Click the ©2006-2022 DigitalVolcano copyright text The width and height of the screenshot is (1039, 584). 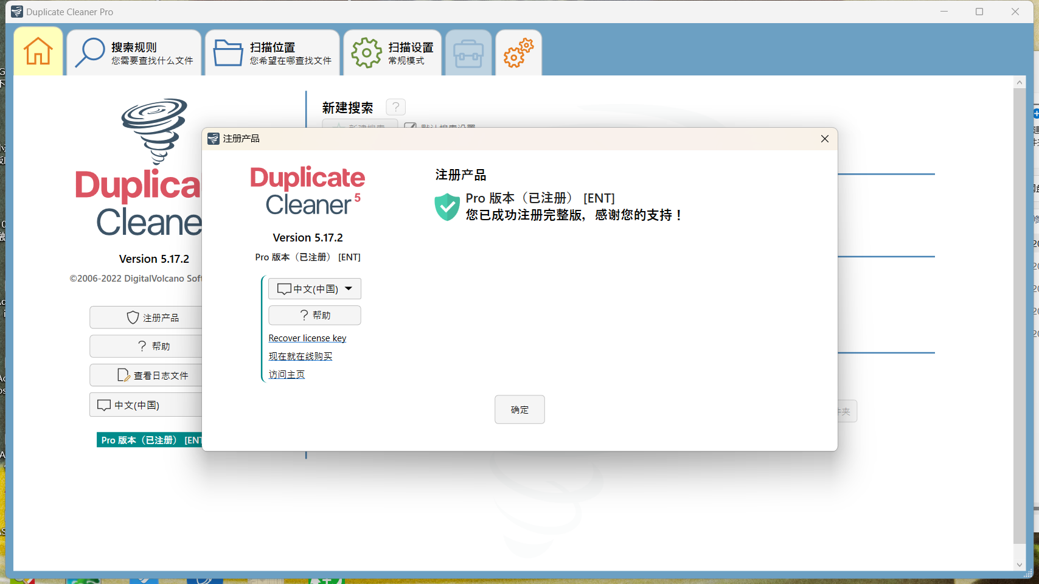click(136, 279)
